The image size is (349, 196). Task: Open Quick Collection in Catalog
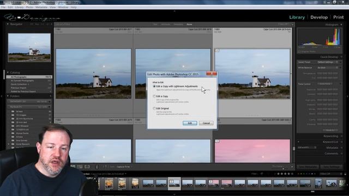point(29,84)
